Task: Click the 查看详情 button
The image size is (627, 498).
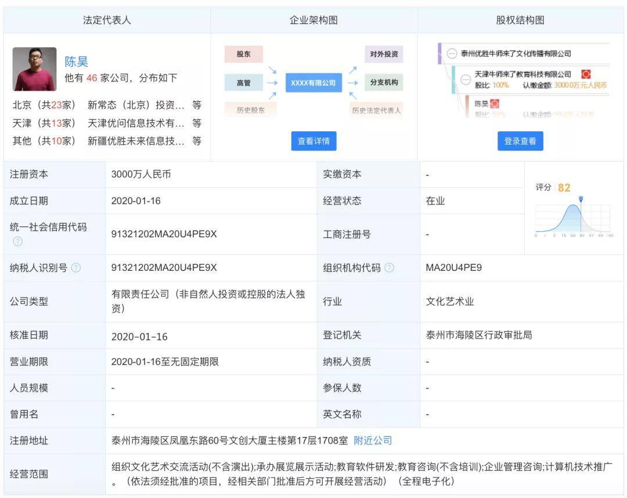Action: [313, 141]
